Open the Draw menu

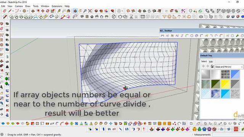(28, 6)
